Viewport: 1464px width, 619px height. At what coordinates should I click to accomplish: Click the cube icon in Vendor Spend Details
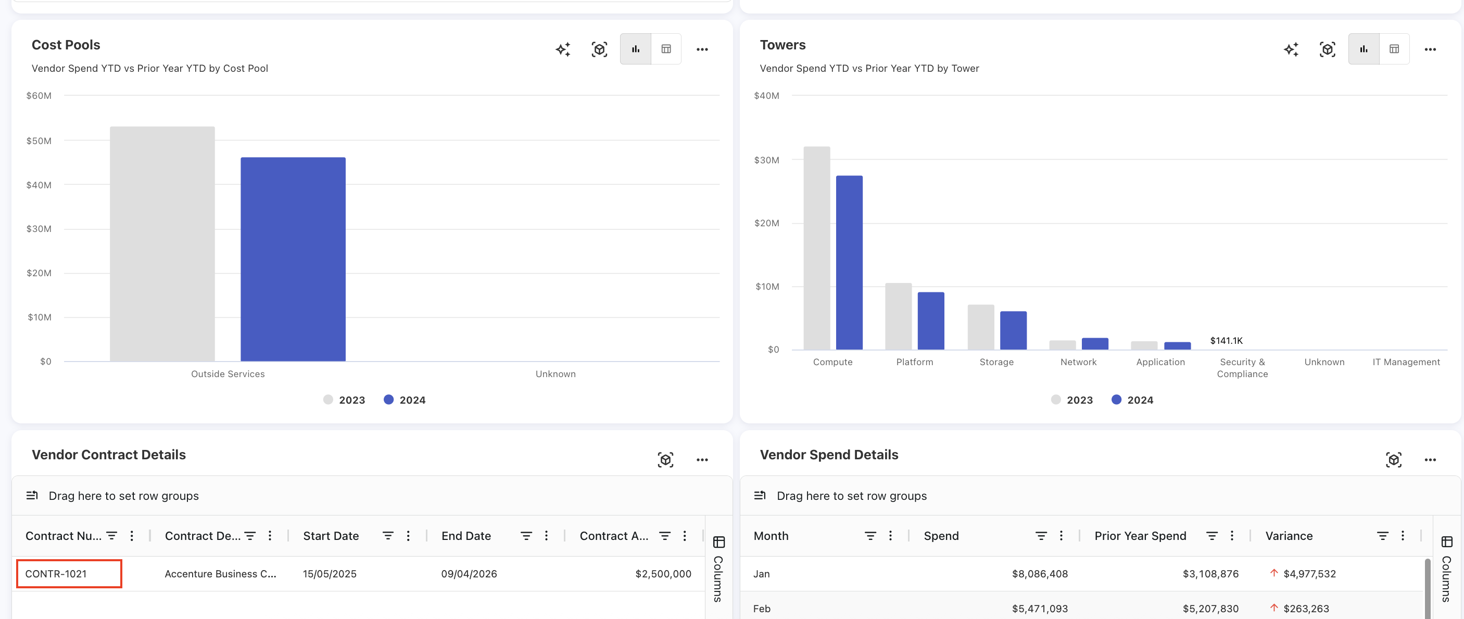point(1394,459)
